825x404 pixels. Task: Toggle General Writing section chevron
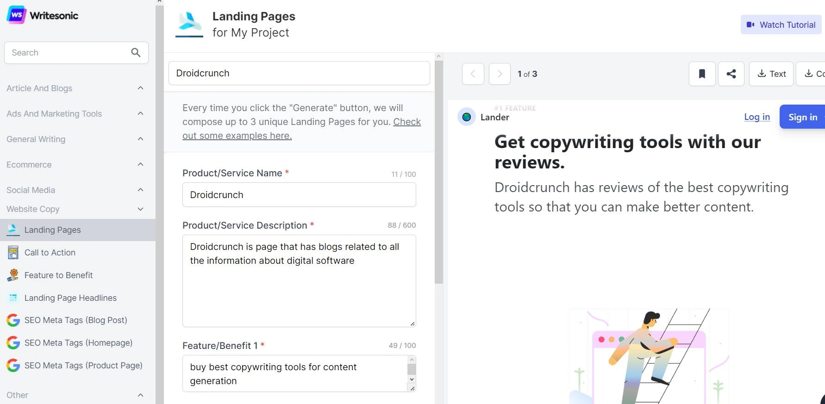[x=140, y=139]
